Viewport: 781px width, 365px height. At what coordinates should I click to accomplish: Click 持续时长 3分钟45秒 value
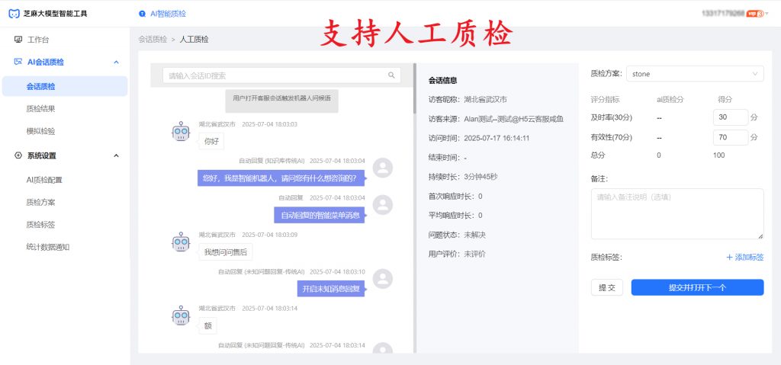(x=480, y=176)
